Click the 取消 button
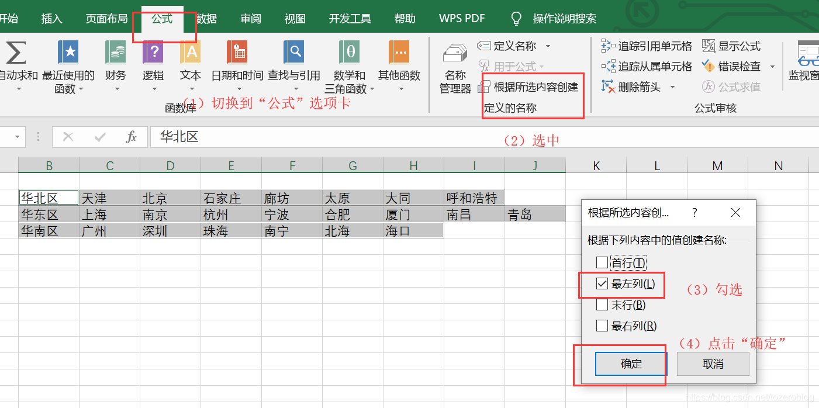819x408 pixels. 713,363
